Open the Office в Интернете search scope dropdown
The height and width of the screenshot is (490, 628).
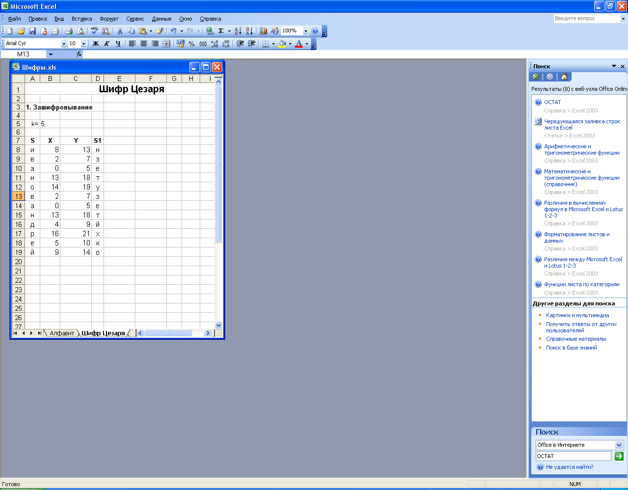coord(619,445)
